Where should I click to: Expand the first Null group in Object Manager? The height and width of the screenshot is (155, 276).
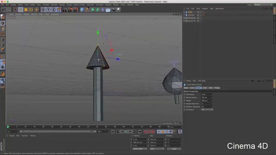(184, 18)
